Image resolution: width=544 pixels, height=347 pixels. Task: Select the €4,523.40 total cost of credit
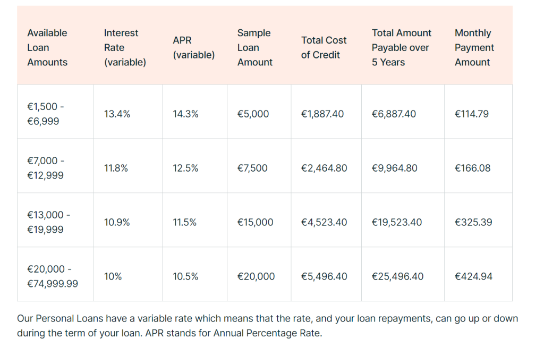tap(324, 222)
